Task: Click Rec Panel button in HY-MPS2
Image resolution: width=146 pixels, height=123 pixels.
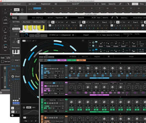Action: (x=27, y=22)
